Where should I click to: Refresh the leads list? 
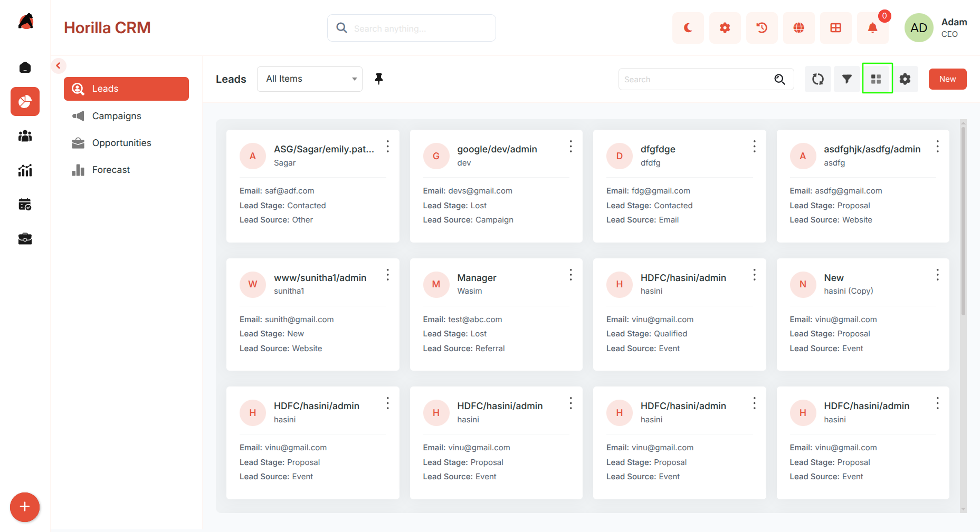818,79
